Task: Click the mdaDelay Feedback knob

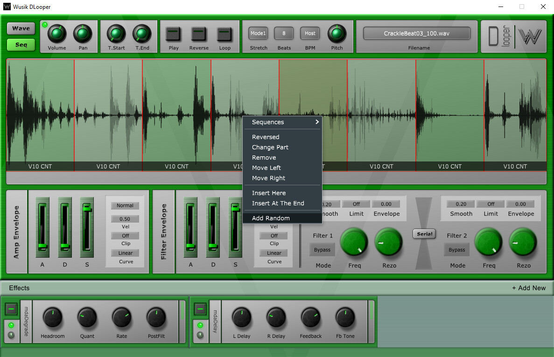Action: (310, 317)
